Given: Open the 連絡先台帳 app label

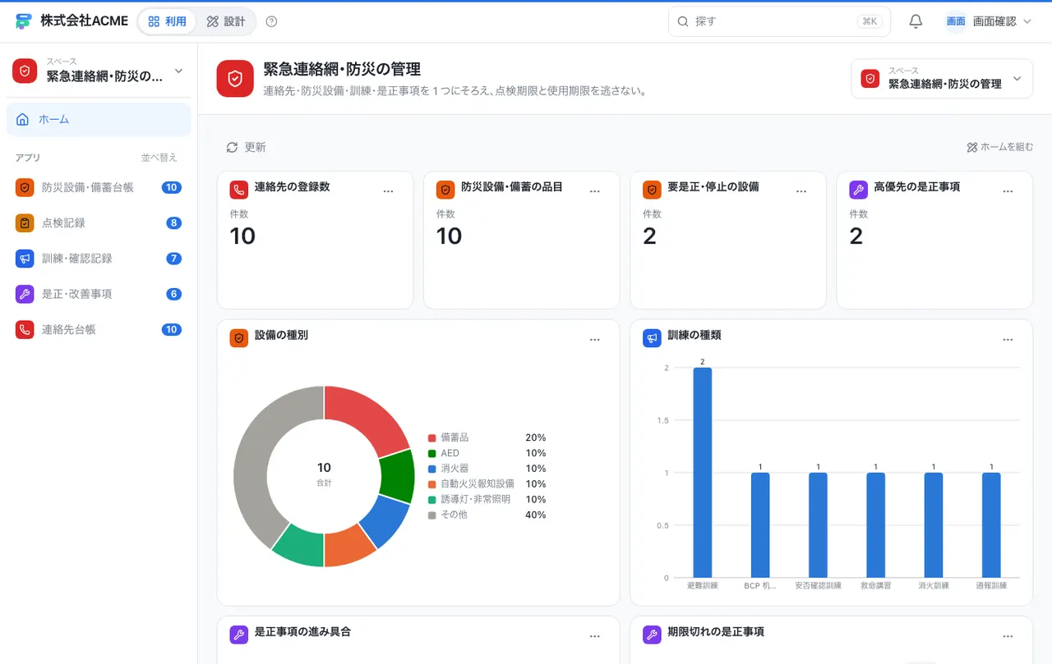Looking at the screenshot, I should click(x=69, y=330).
